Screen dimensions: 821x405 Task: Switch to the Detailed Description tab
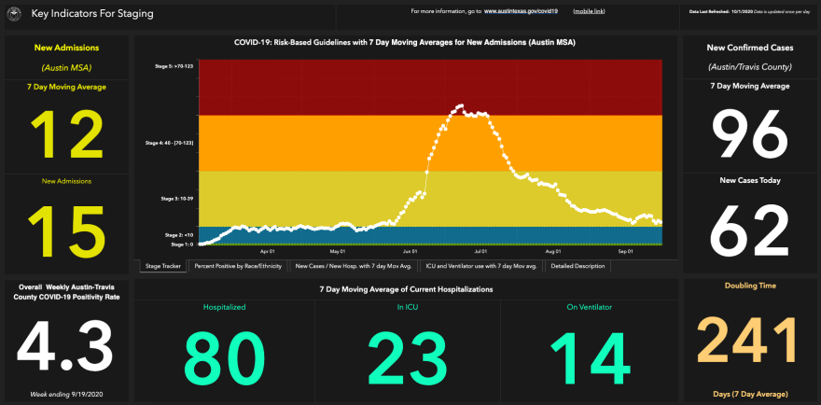point(577,266)
